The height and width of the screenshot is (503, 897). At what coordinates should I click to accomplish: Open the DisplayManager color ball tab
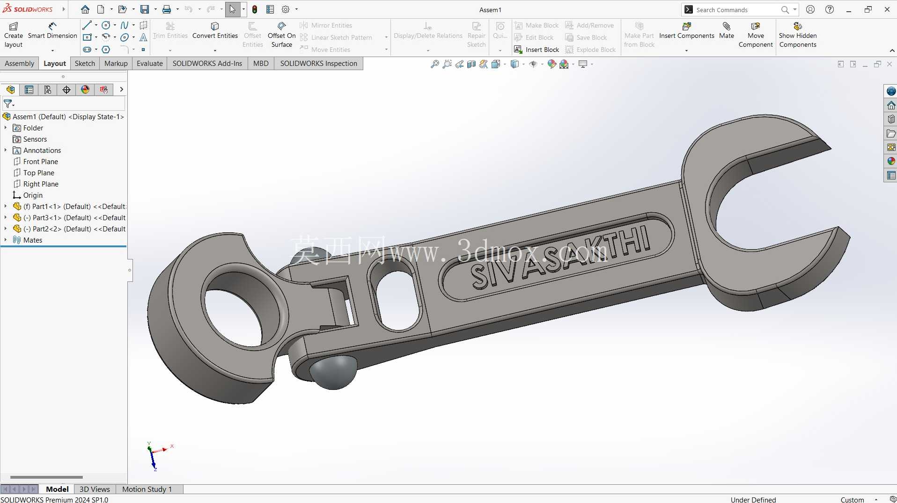tap(85, 89)
